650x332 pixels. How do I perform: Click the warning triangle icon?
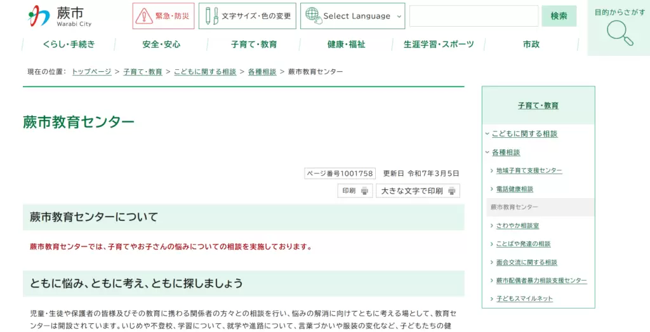pos(144,16)
